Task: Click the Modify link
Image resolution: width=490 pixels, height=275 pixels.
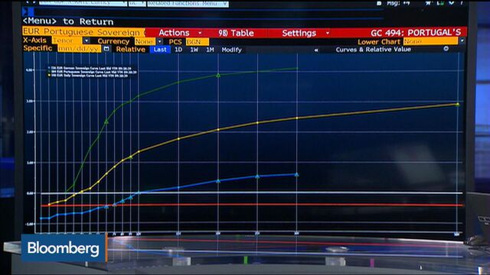Action: click(231, 50)
